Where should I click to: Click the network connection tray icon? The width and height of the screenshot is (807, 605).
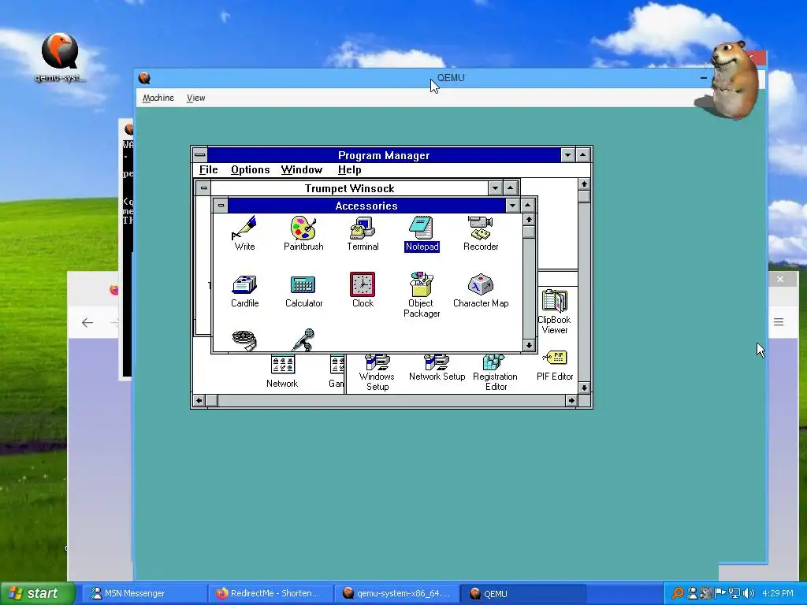pyautogui.click(x=734, y=593)
